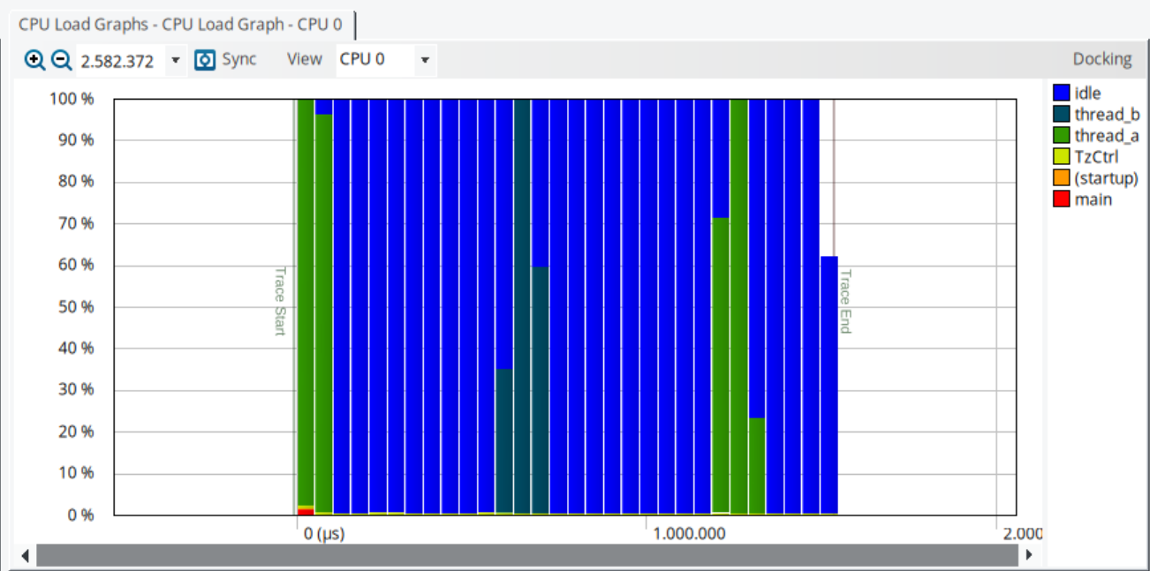1150x571 pixels.
Task: Click the (startup) orange legend swatch
Action: [1061, 177]
